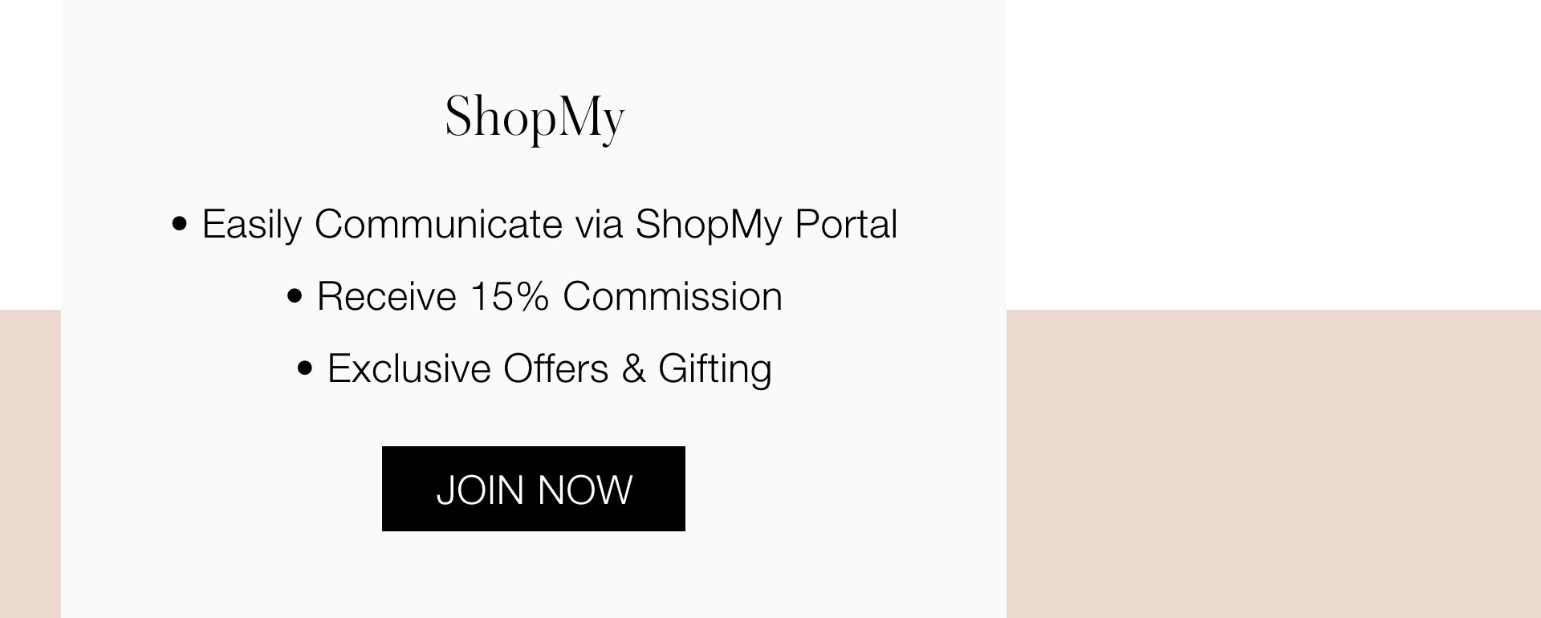Click the white area above beige section
This screenshot has height=618, width=1541.
[1273, 154]
